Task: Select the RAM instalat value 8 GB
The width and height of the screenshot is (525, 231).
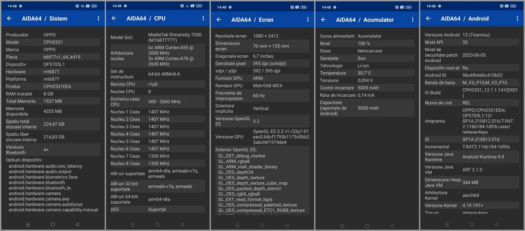Action: pyautogui.click(x=48, y=94)
